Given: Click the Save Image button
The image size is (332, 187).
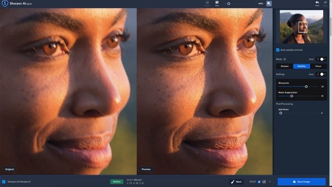Looking at the screenshot, I should tap(301, 182).
